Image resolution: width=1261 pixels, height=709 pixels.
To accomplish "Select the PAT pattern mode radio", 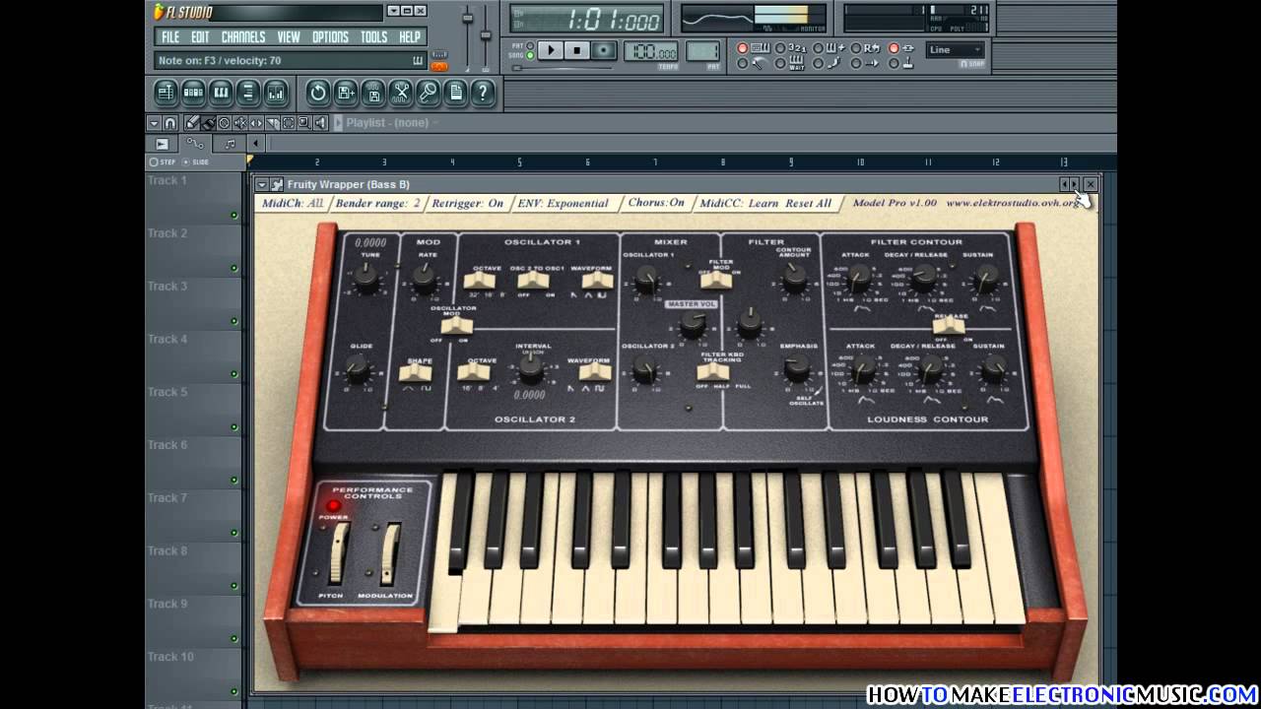I will click(x=530, y=45).
